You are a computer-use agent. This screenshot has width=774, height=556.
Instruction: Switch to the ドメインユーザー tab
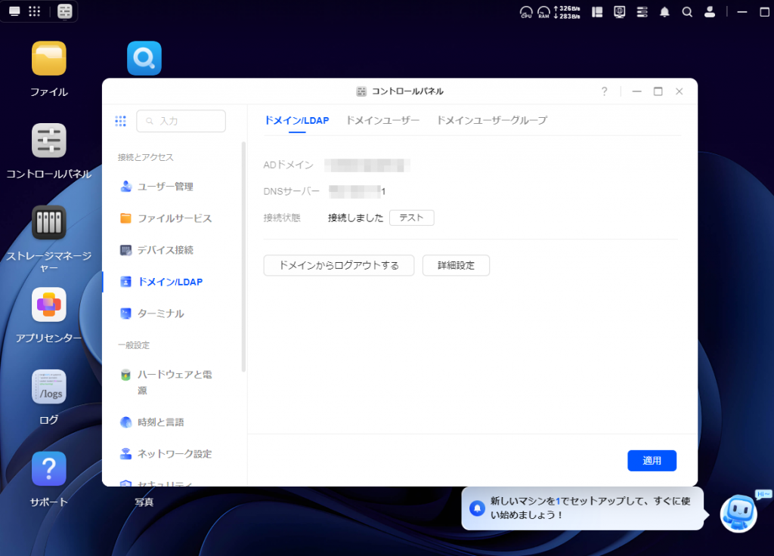tap(382, 120)
